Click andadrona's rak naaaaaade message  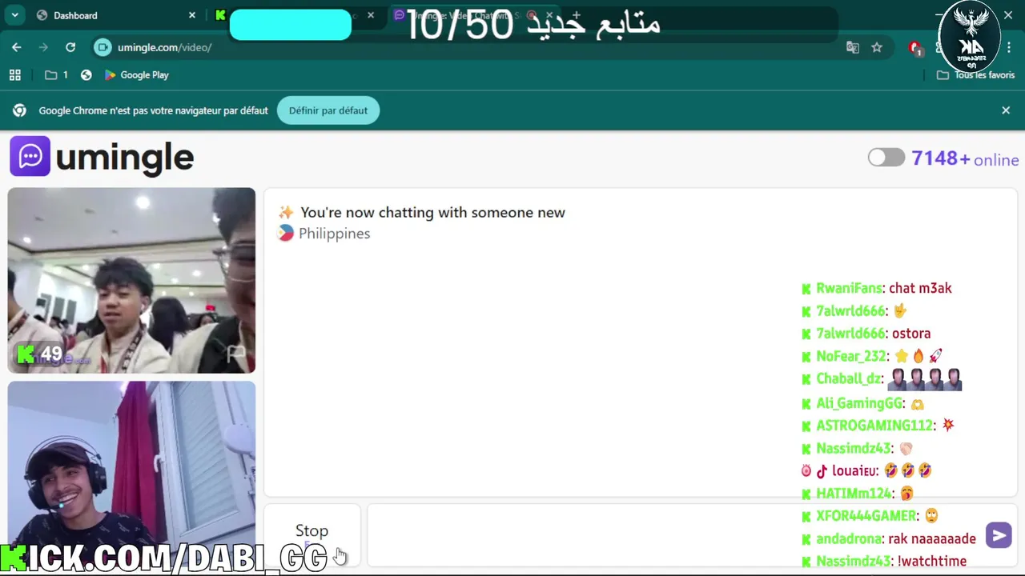pyautogui.click(x=932, y=538)
